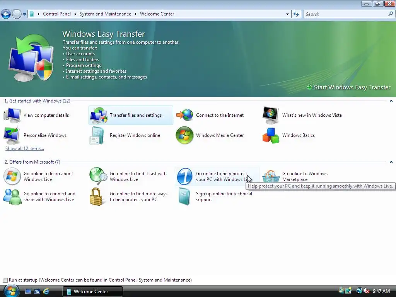Click large Windows Easy Transfer banner image
Screen dimensions: 396x297
31,58
